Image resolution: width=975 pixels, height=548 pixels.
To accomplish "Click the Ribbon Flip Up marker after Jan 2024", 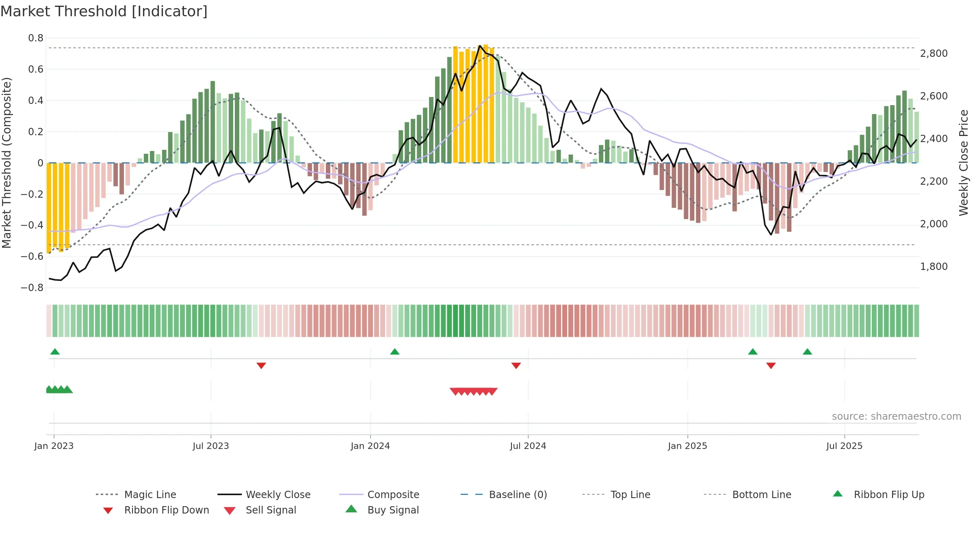I will (x=395, y=352).
